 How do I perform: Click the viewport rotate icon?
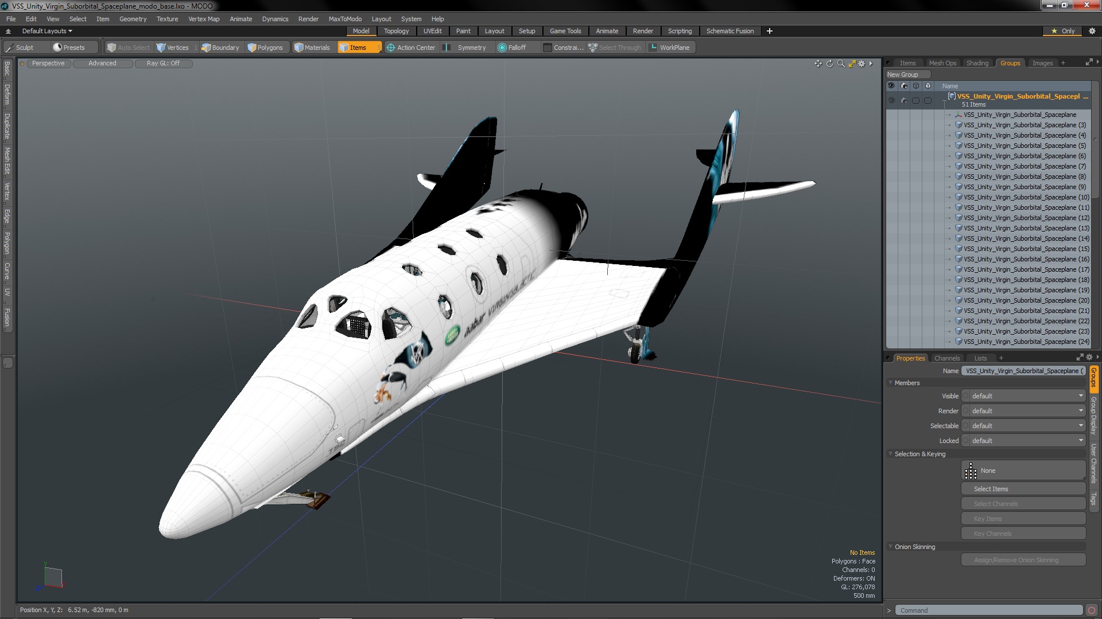coord(829,64)
